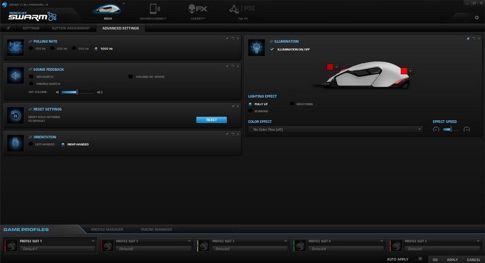The height and width of the screenshot is (263, 485).
Task: Select the Kova mouse device icon
Action: pos(107,9)
